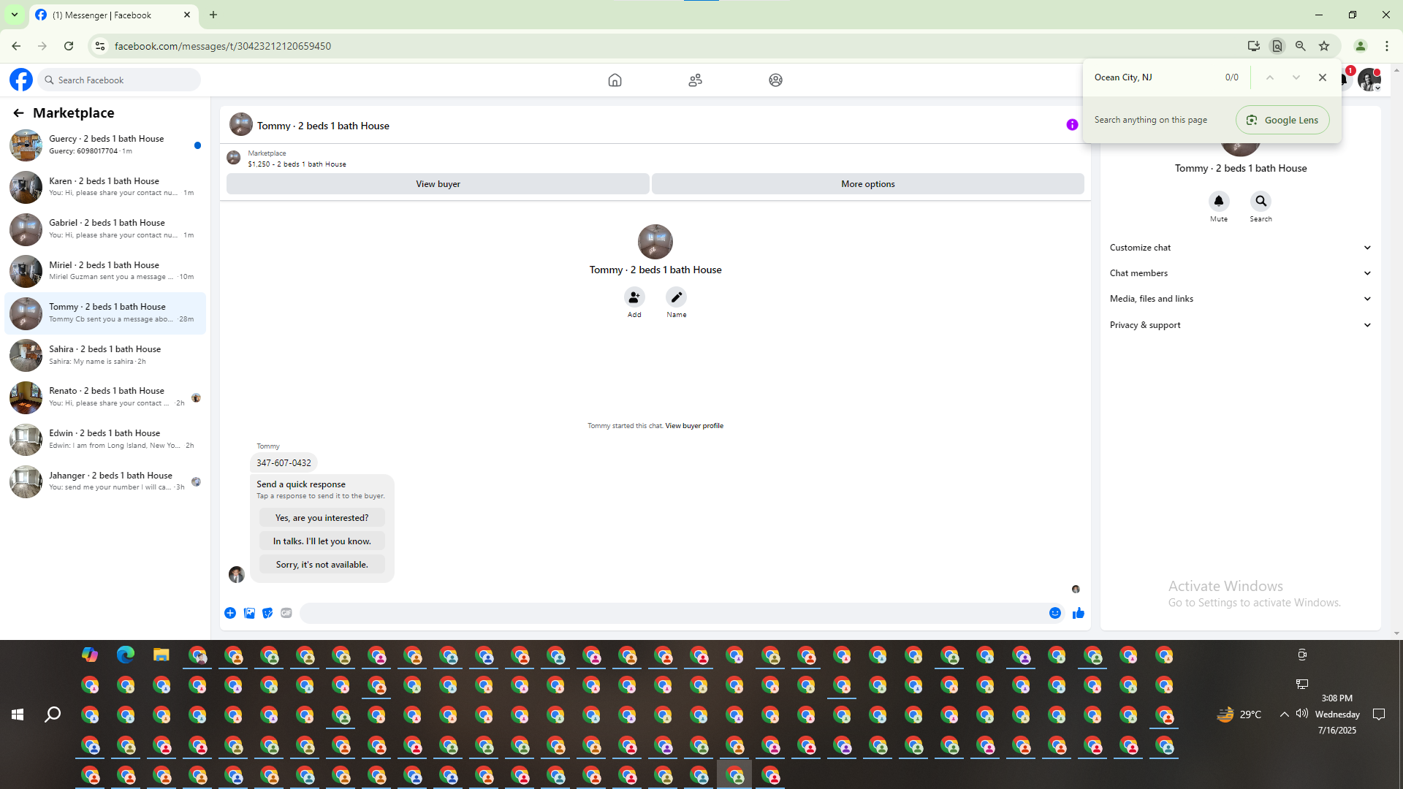This screenshot has width=1403, height=789.
Task: Expand Customize chat section
Action: 1240,248
